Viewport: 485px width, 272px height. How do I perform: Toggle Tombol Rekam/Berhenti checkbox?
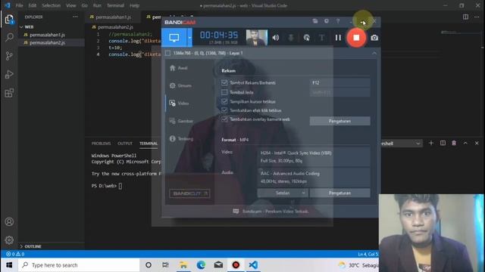pyautogui.click(x=224, y=82)
